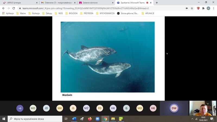Open the Chrome extensions puzzle icon
The width and height of the screenshot is (217, 122).
(x=203, y=8)
